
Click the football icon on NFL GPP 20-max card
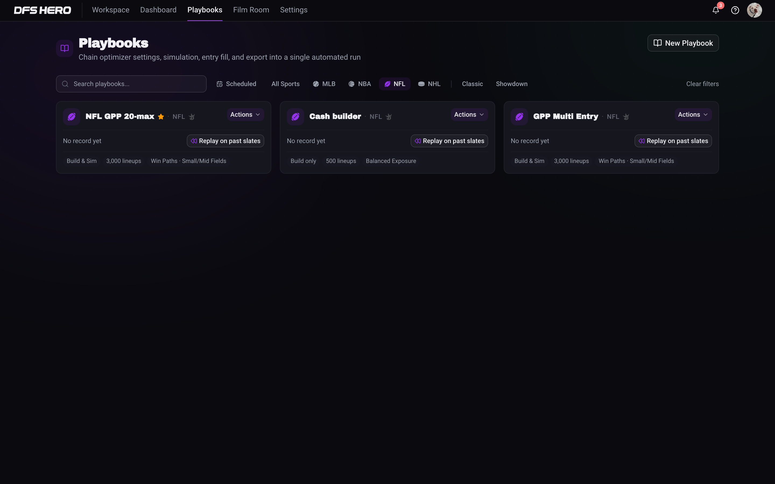[71, 116]
